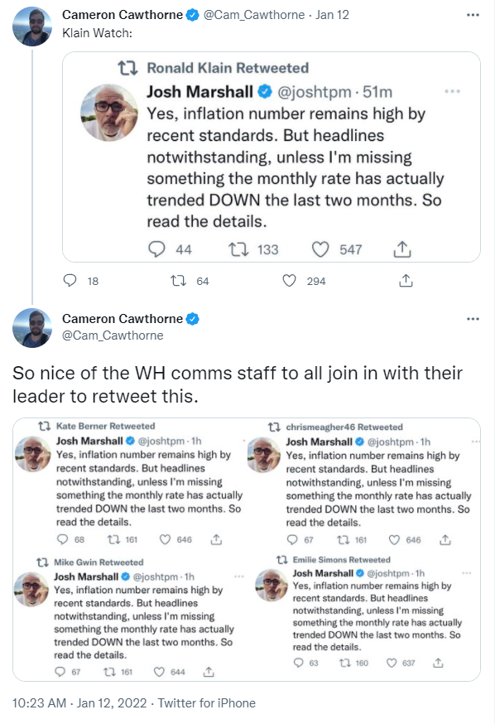Click the @joshtpm handle in quoted tweet
The height and width of the screenshot is (724, 495).
315,92
